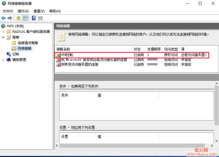Toggle the Show/Hide Action Pane icon
219x157 pixels.
pyautogui.click(x=40, y=18)
